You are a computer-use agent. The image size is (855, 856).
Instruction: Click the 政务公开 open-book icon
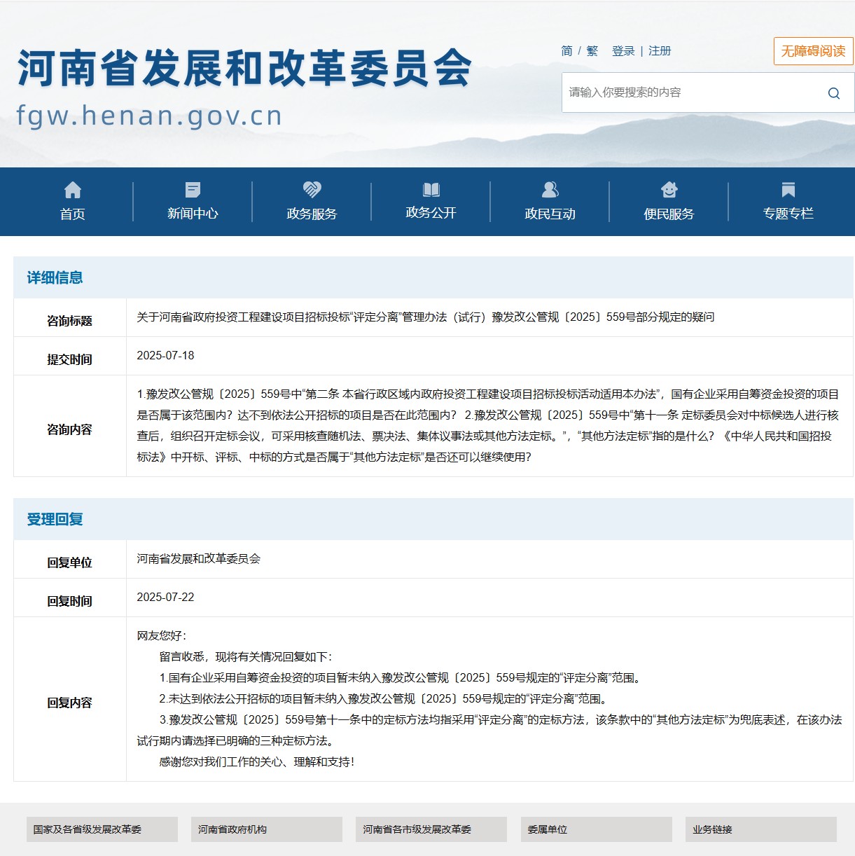[x=431, y=190]
